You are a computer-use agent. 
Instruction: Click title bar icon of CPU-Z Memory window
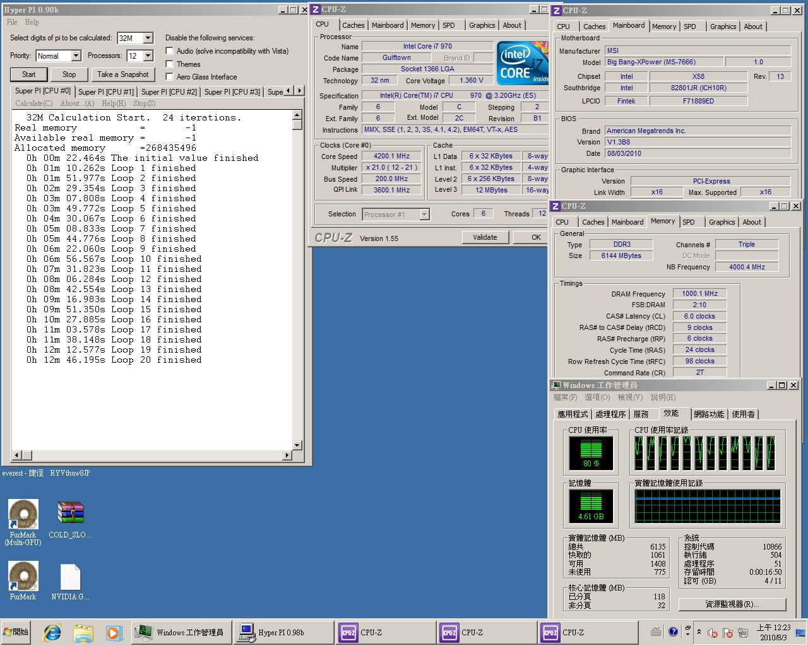(x=555, y=206)
